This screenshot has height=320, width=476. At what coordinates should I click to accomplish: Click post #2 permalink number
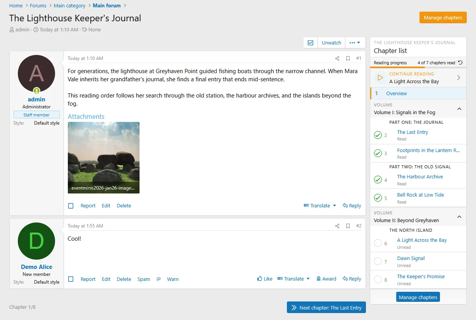[359, 226]
